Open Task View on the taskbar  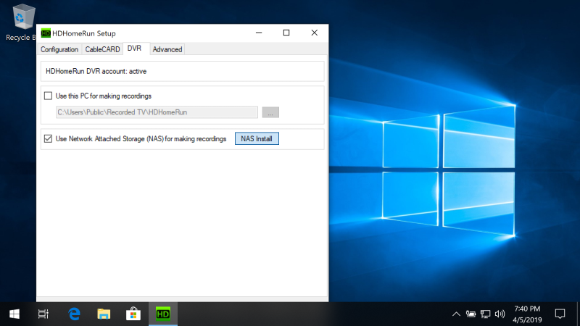[43, 314]
